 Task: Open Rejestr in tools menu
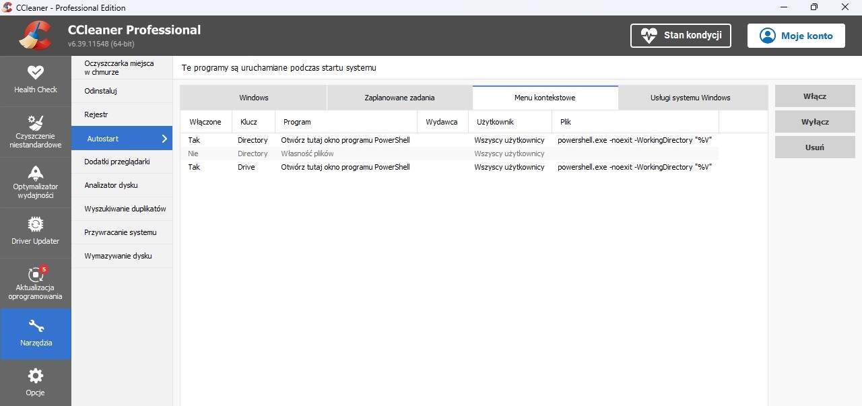[x=96, y=114]
